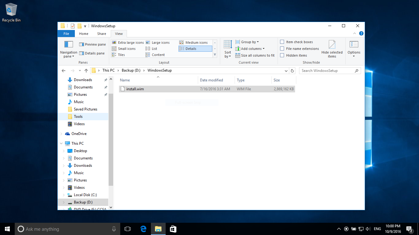Sort by the Size column header

pyautogui.click(x=284, y=80)
